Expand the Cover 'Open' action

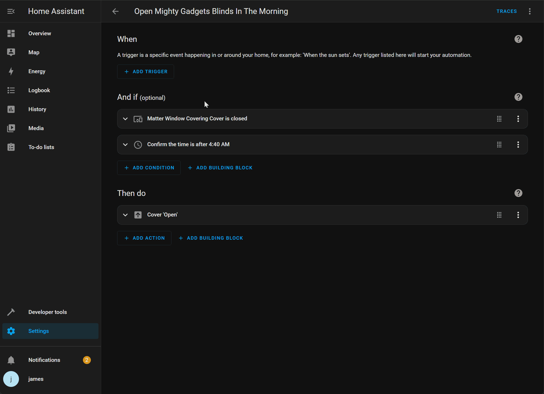[x=125, y=215]
